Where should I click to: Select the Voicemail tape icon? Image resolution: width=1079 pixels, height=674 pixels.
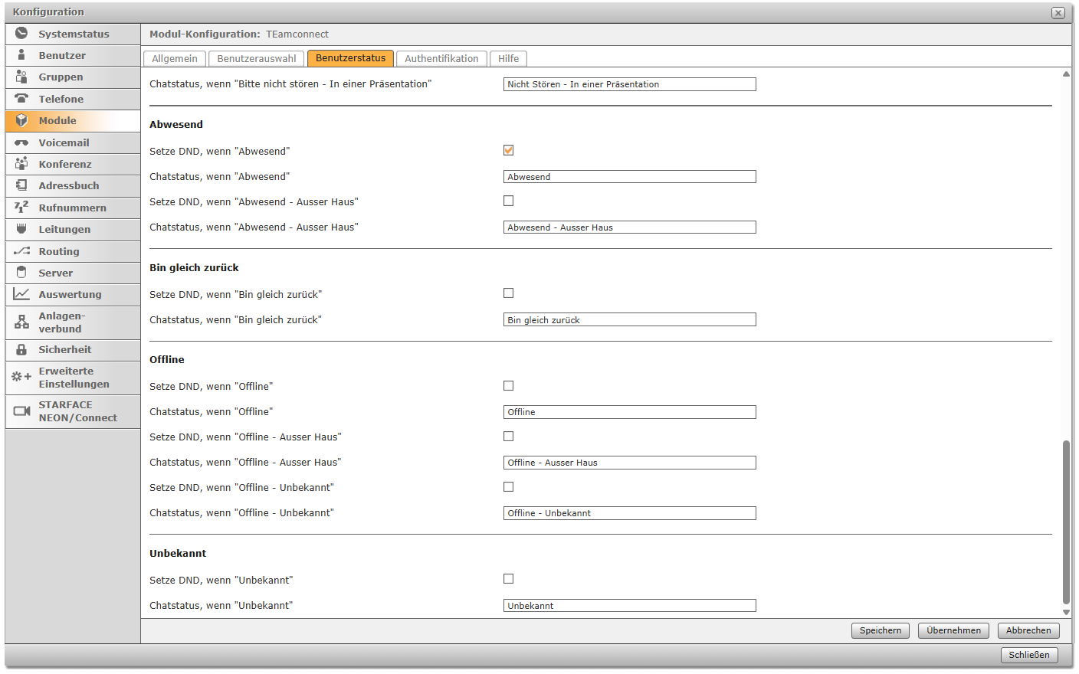tap(21, 142)
